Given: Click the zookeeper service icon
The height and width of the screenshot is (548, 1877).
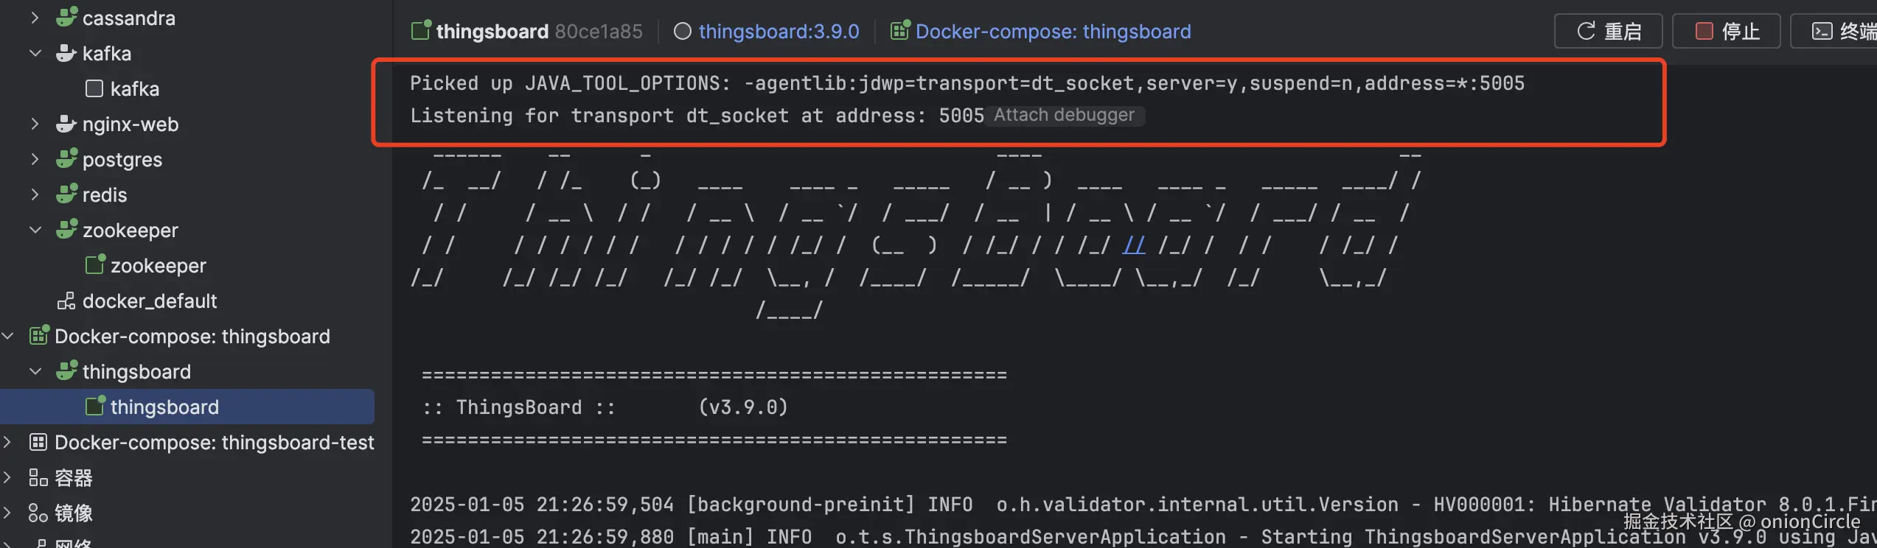Looking at the screenshot, I should [66, 229].
